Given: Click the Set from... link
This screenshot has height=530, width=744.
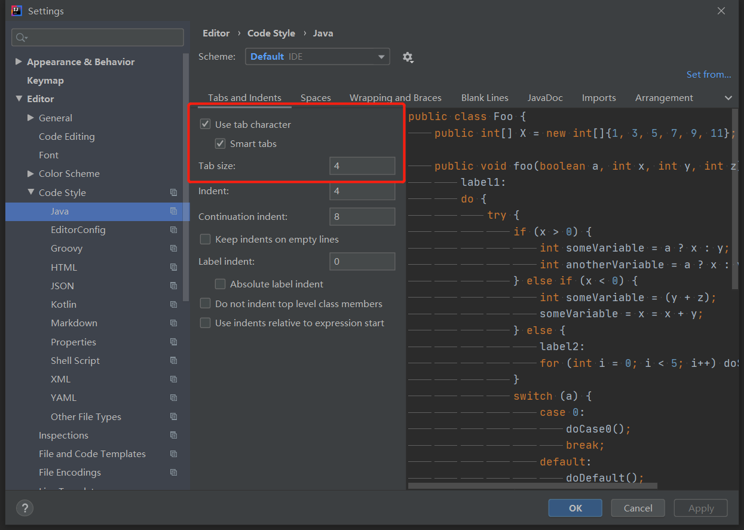Looking at the screenshot, I should pyautogui.click(x=709, y=74).
